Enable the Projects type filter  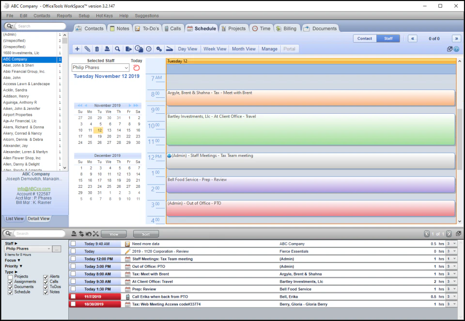pos(10,277)
